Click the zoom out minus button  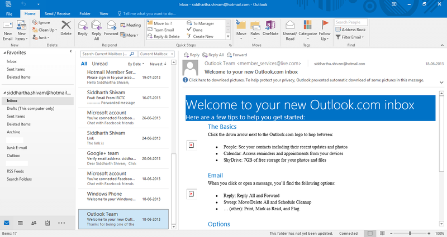(391, 233)
